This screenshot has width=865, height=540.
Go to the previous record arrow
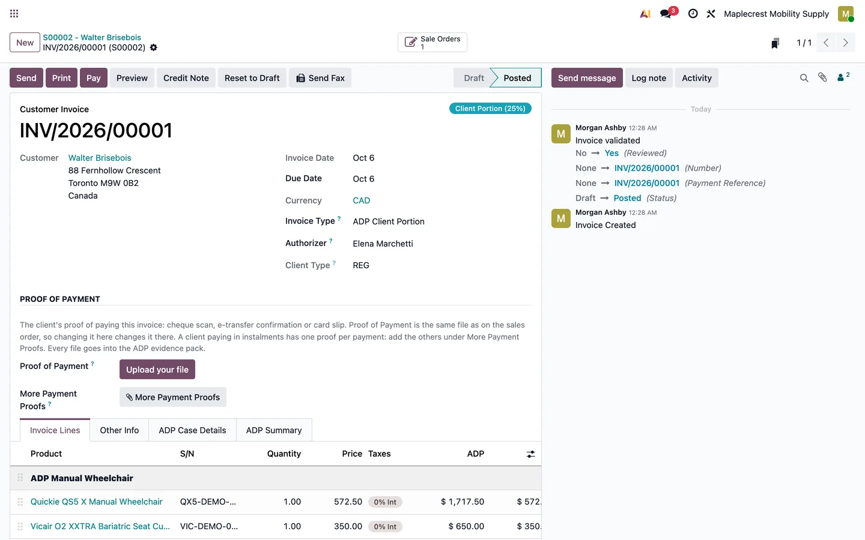pos(827,43)
